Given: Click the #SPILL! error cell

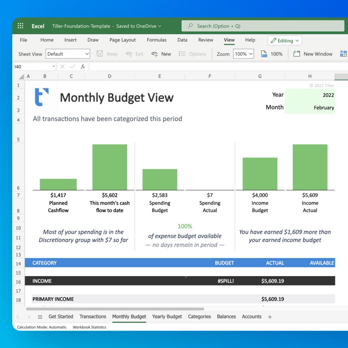Looking at the screenshot, I should [x=226, y=281].
